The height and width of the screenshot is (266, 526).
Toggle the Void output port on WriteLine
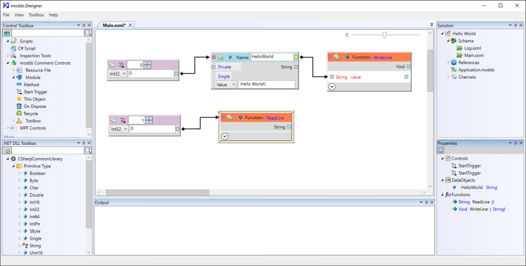coord(408,66)
